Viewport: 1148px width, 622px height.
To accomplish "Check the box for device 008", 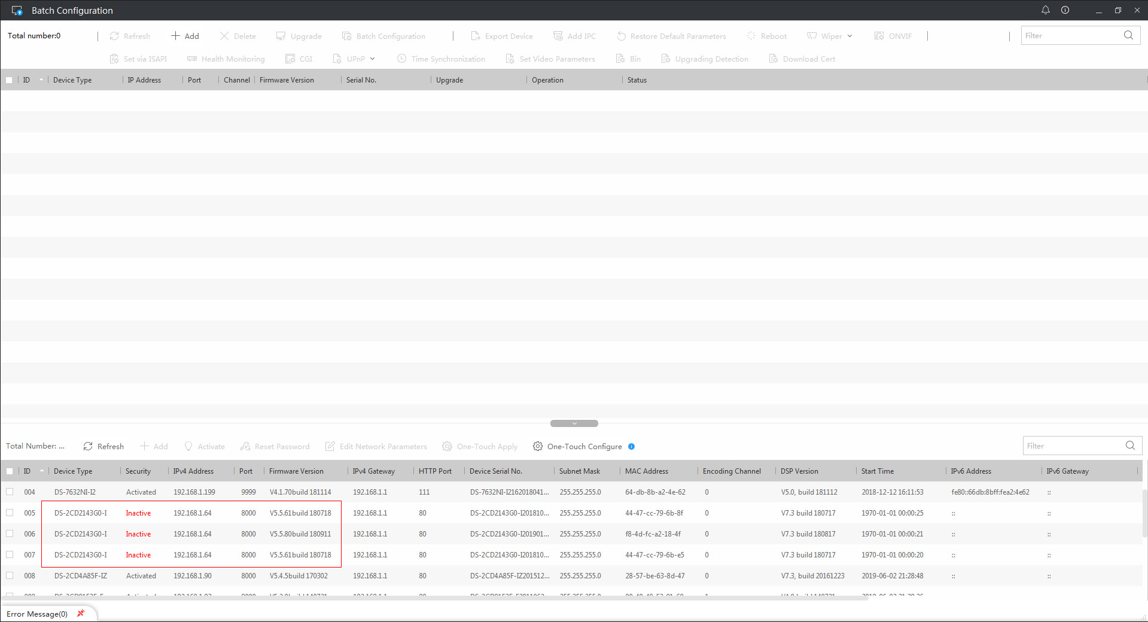I will click(10, 575).
